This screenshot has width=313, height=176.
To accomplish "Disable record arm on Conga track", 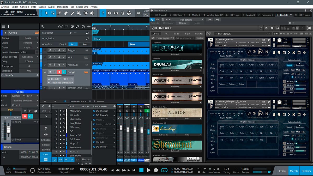I will [x=59, y=72].
